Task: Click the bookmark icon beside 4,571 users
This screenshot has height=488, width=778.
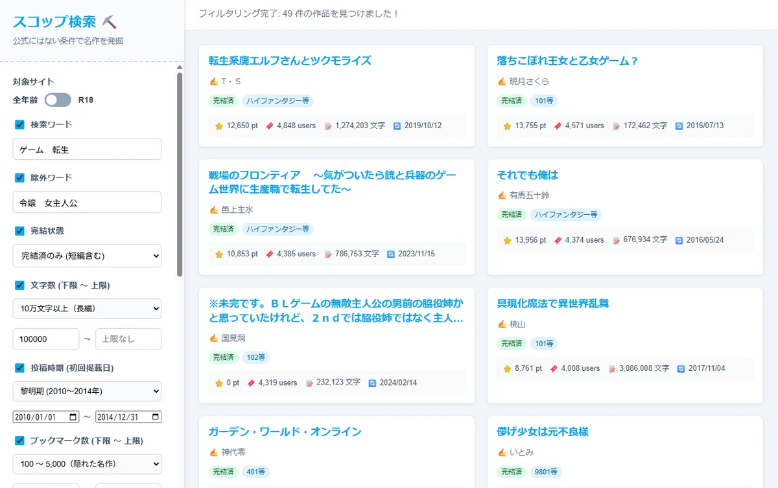Action: click(558, 126)
